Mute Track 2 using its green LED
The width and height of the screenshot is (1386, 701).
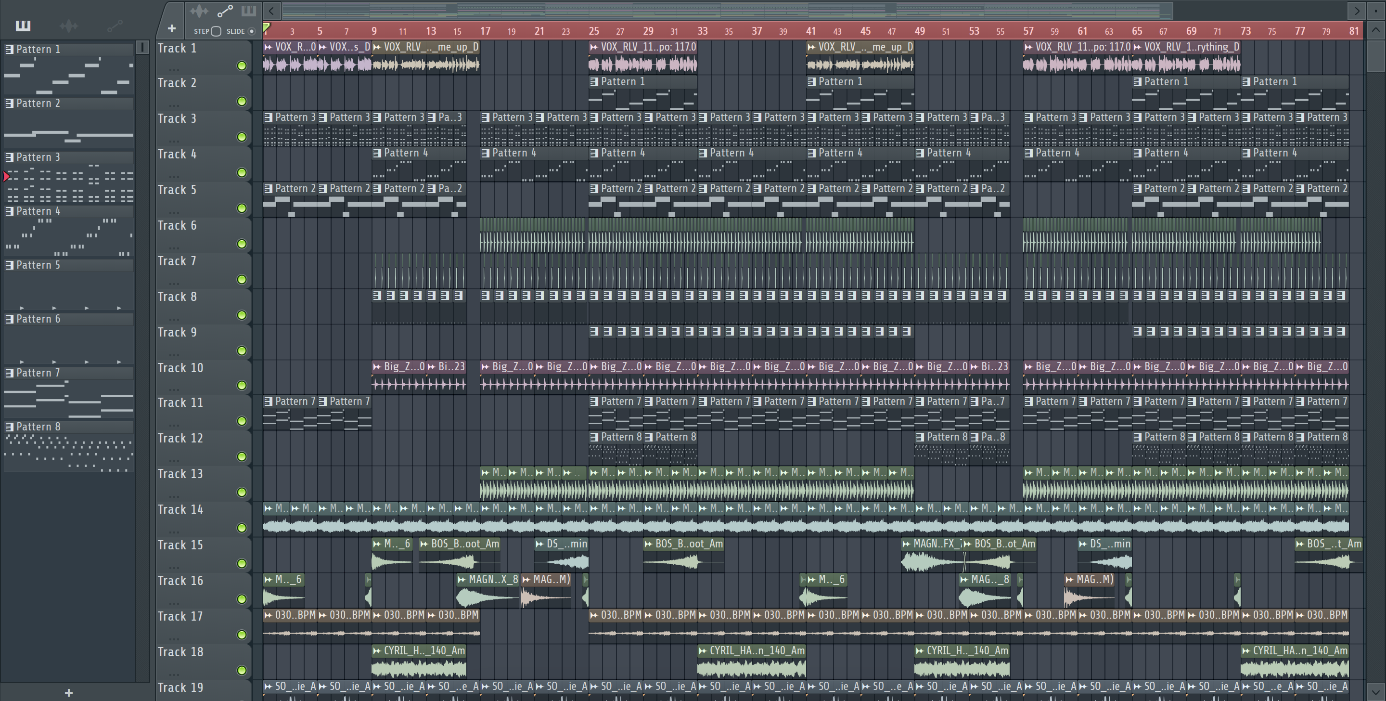click(x=242, y=101)
